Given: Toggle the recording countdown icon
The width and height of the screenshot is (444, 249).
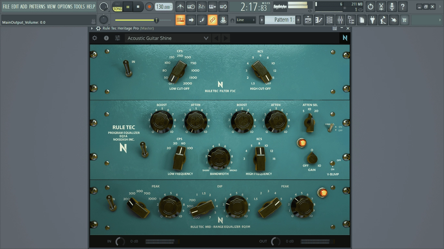Looking at the screenshot, I should pyautogui.click(x=202, y=6).
